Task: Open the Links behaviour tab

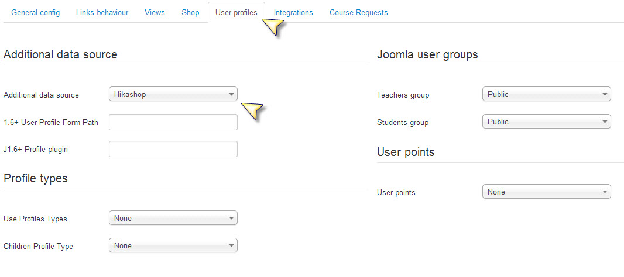Action: 102,12
